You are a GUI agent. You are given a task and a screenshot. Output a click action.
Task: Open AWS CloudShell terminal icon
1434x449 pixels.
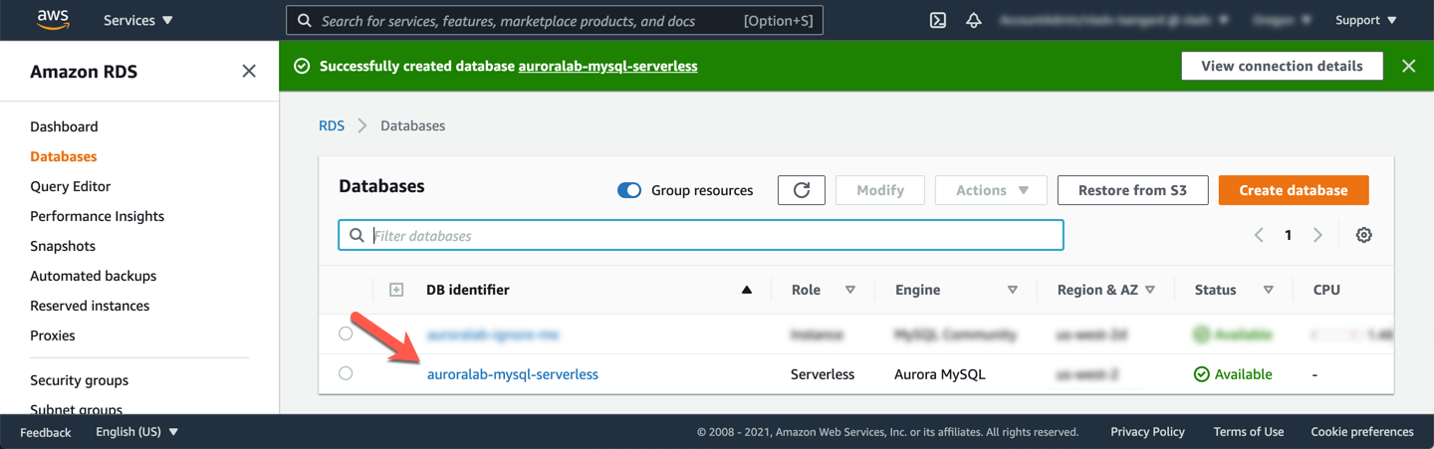937,20
